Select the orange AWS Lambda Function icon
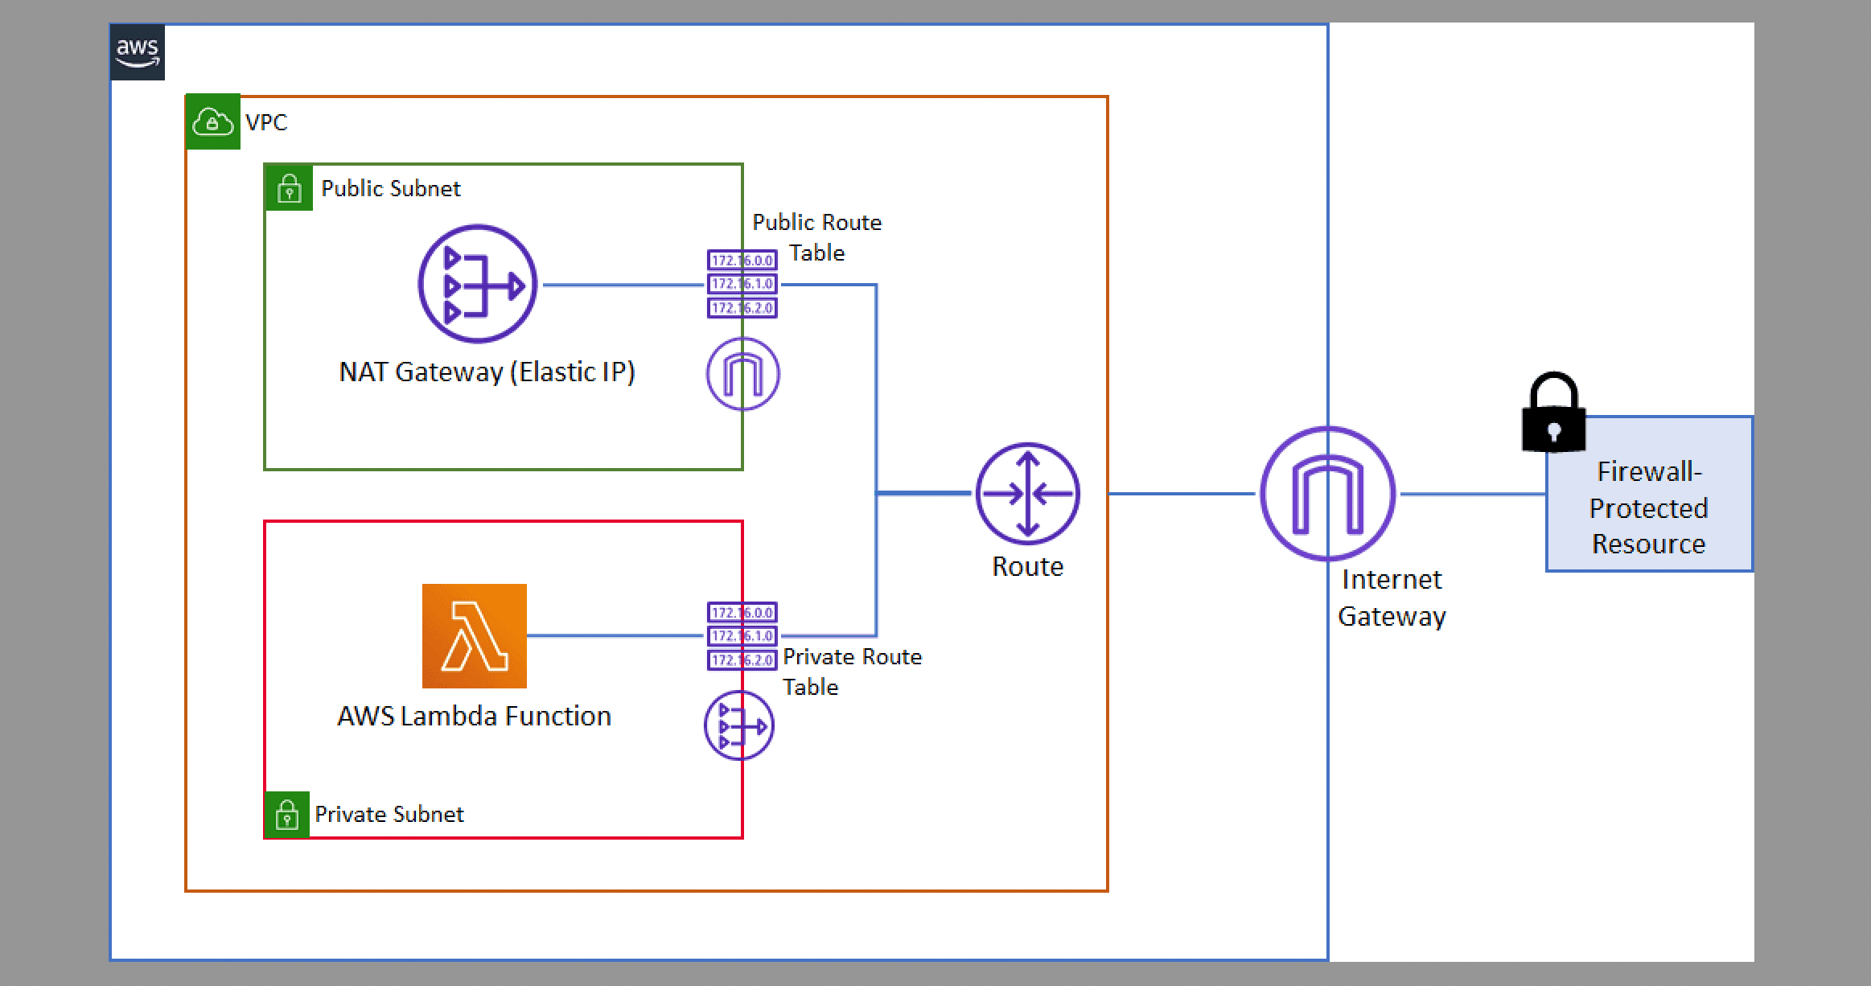The image size is (1871, 986). click(475, 636)
